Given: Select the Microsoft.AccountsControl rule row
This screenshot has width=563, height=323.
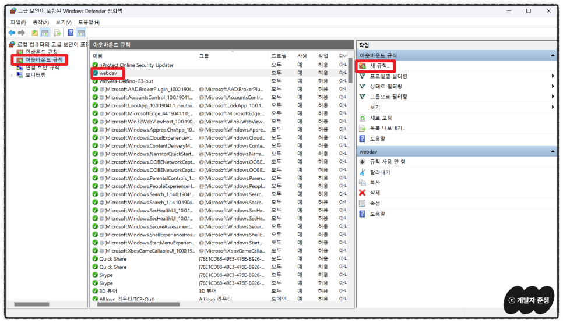Looking at the screenshot, I should click(x=219, y=97).
